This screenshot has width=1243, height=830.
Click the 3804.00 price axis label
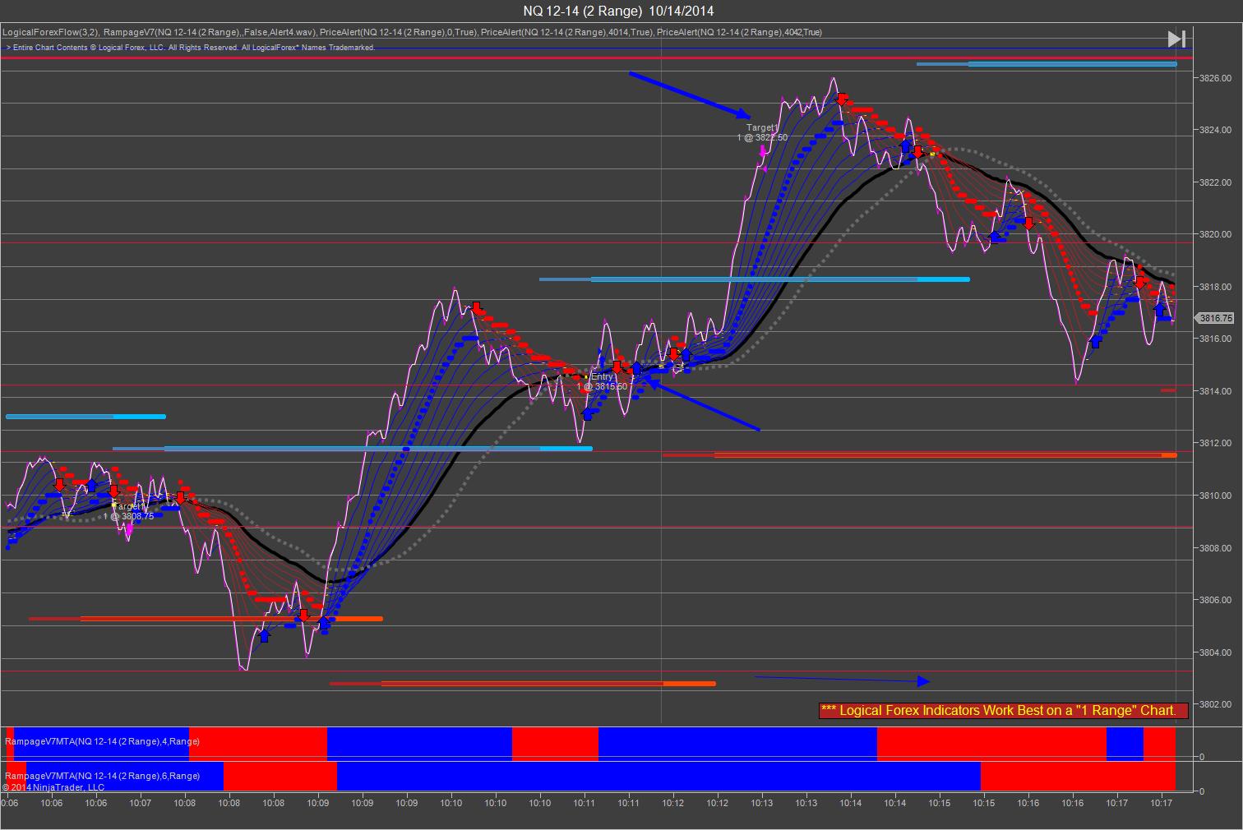click(1215, 652)
